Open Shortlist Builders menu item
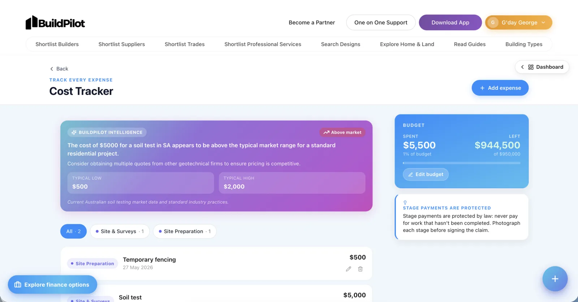This screenshot has height=302, width=578. click(57, 44)
